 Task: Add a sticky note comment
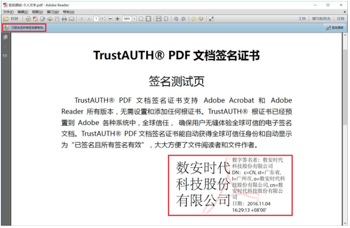tap(194, 19)
